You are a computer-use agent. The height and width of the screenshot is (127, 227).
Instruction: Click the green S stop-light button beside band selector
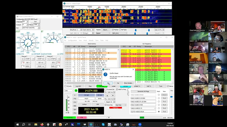point(76,91)
